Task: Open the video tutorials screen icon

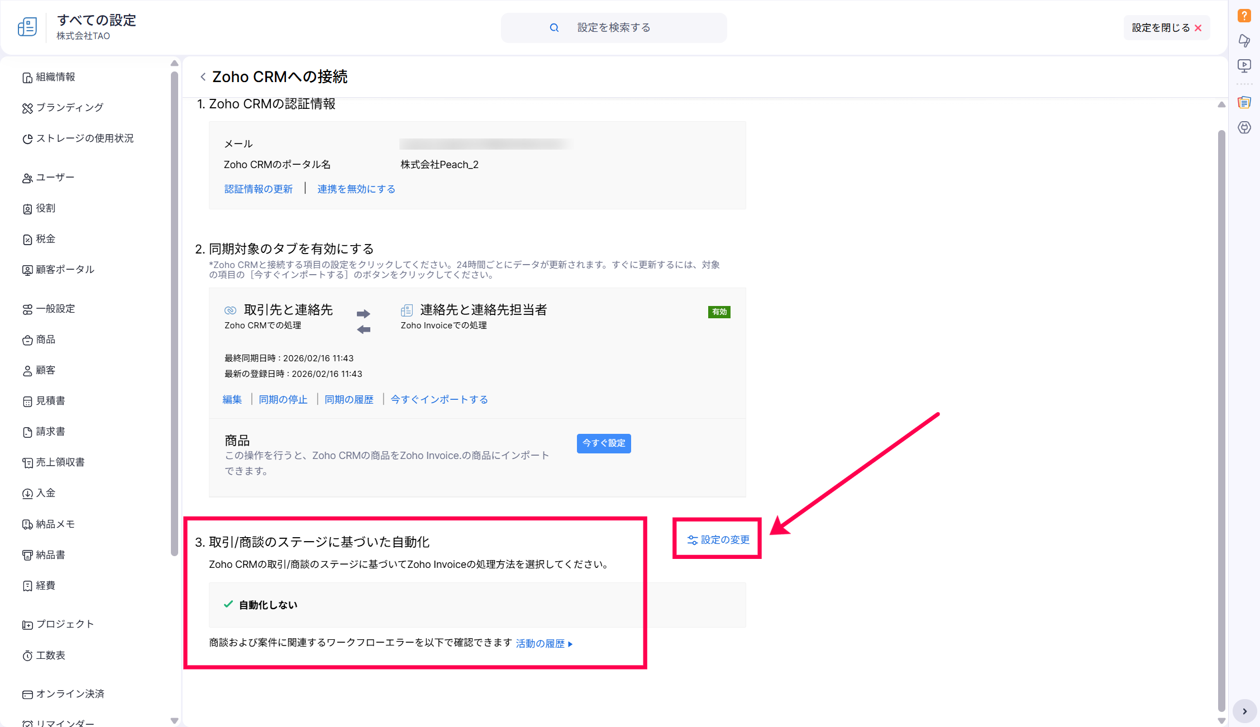Action: [x=1244, y=66]
